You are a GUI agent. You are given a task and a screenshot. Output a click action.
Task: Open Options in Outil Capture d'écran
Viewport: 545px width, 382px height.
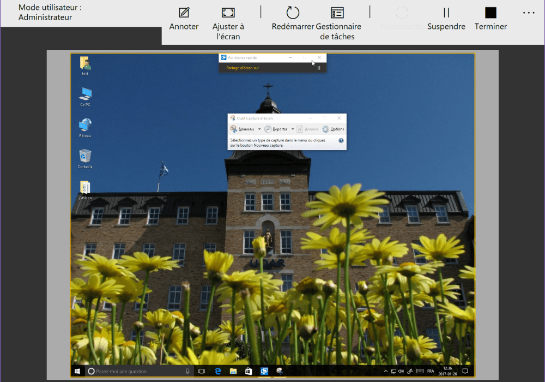pos(333,129)
